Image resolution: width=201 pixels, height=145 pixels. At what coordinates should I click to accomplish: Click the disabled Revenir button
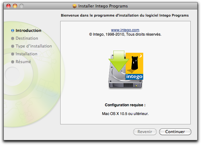tap(145, 132)
